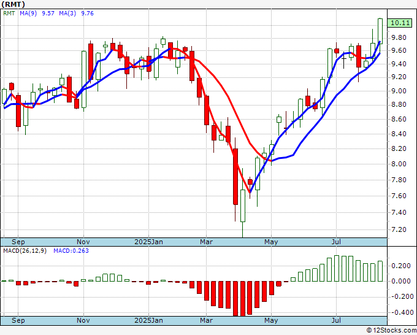Click the tallest green MACD bar at Jul

click(x=337, y=268)
